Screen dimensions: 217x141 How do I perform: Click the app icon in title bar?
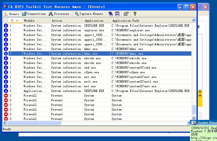(x=5, y=7)
